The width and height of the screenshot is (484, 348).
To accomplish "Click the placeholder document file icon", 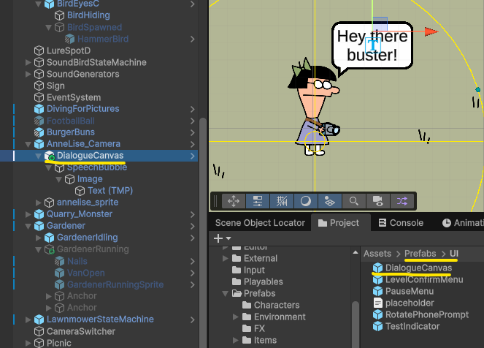I will pos(378,303).
